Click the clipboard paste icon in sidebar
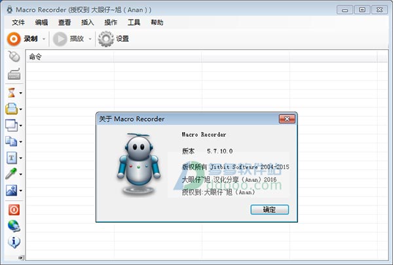This screenshot has width=393, height=265. pyautogui.click(x=11, y=109)
